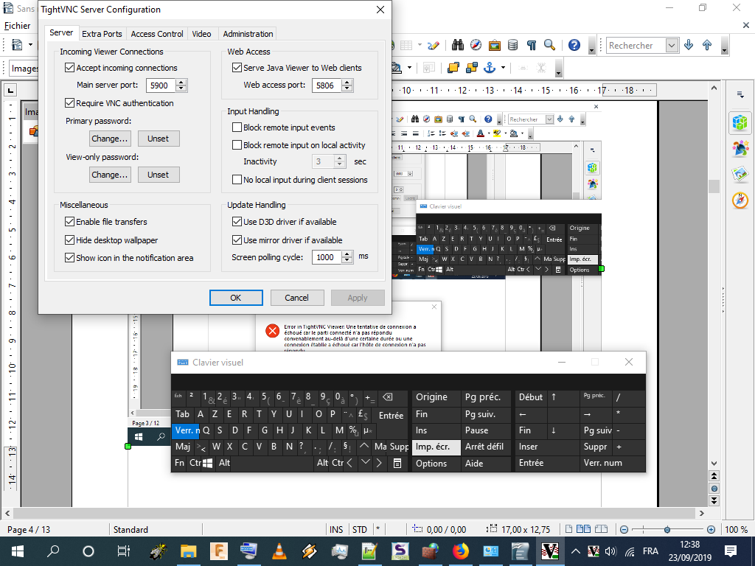Toggle Use D3D driver if available
Image resolution: width=755 pixels, height=566 pixels.
point(237,221)
